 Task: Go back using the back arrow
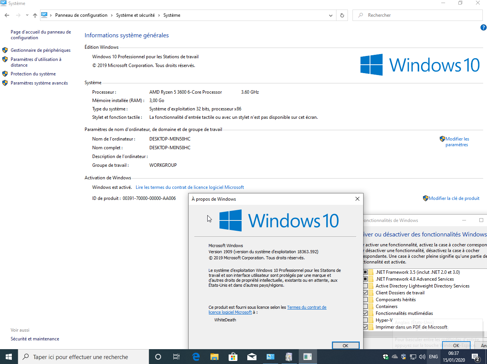[7, 15]
